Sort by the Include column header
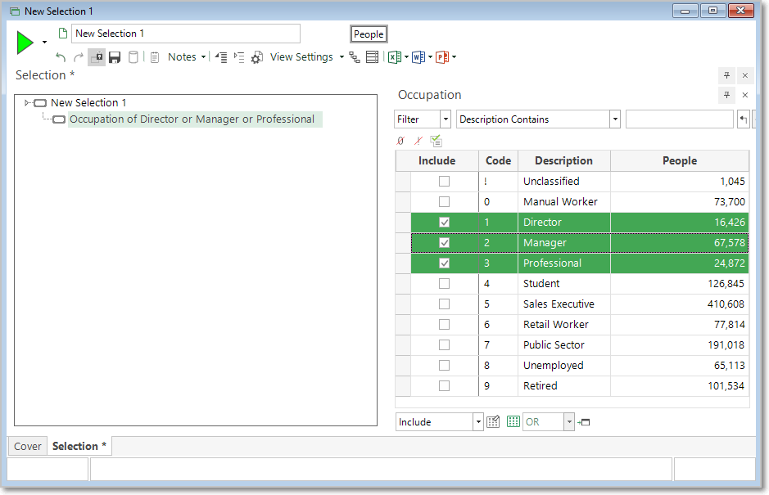The image size is (769, 495). coord(437,160)
